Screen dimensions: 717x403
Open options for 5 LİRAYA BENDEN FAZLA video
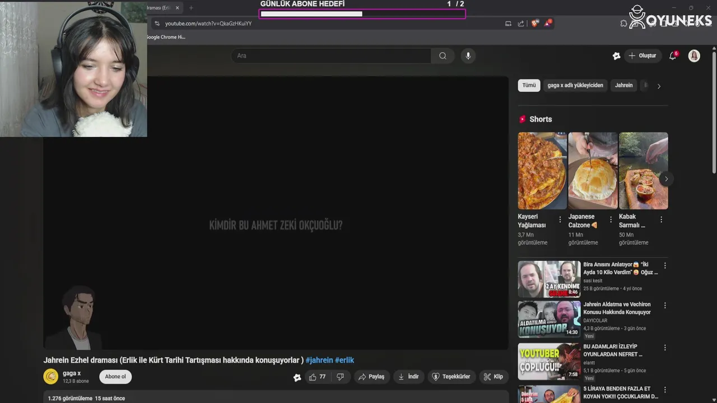665,390
